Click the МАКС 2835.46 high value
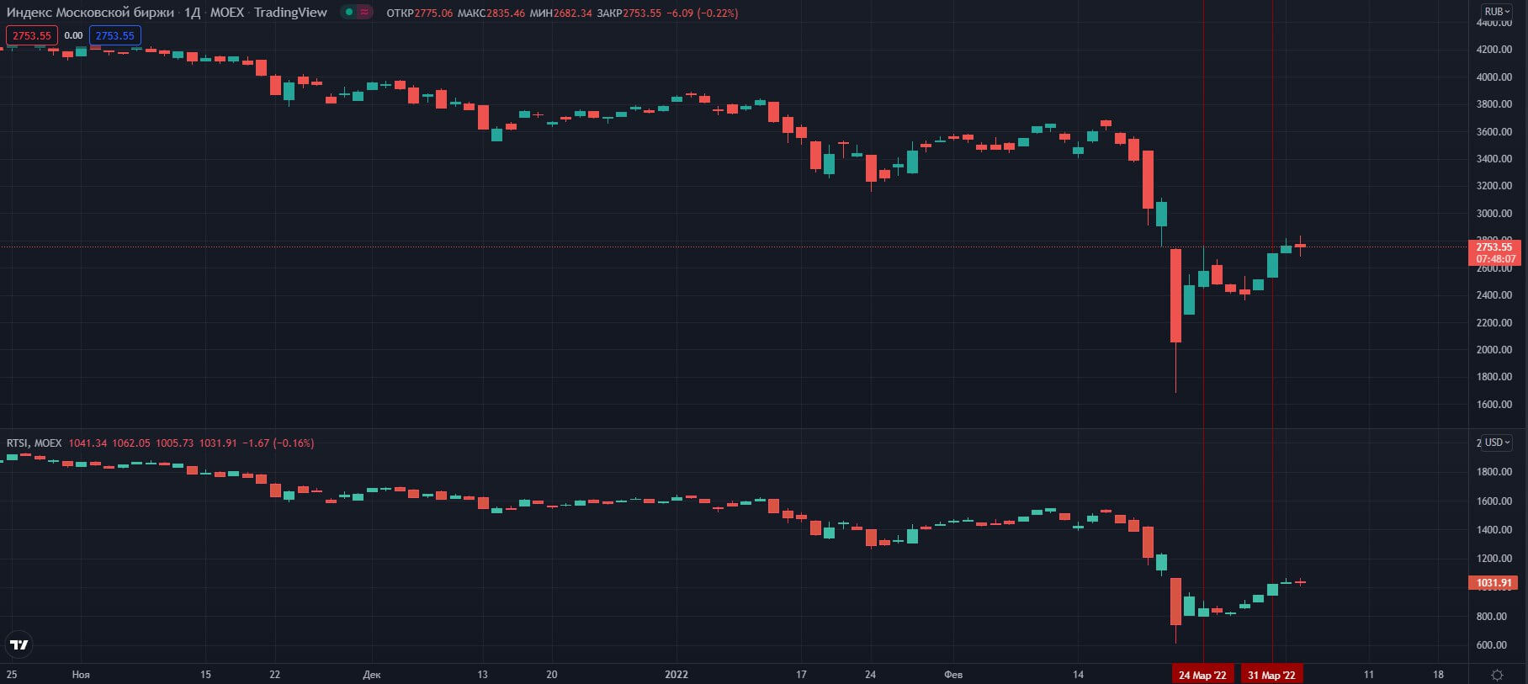 click(x=491, y=13)
